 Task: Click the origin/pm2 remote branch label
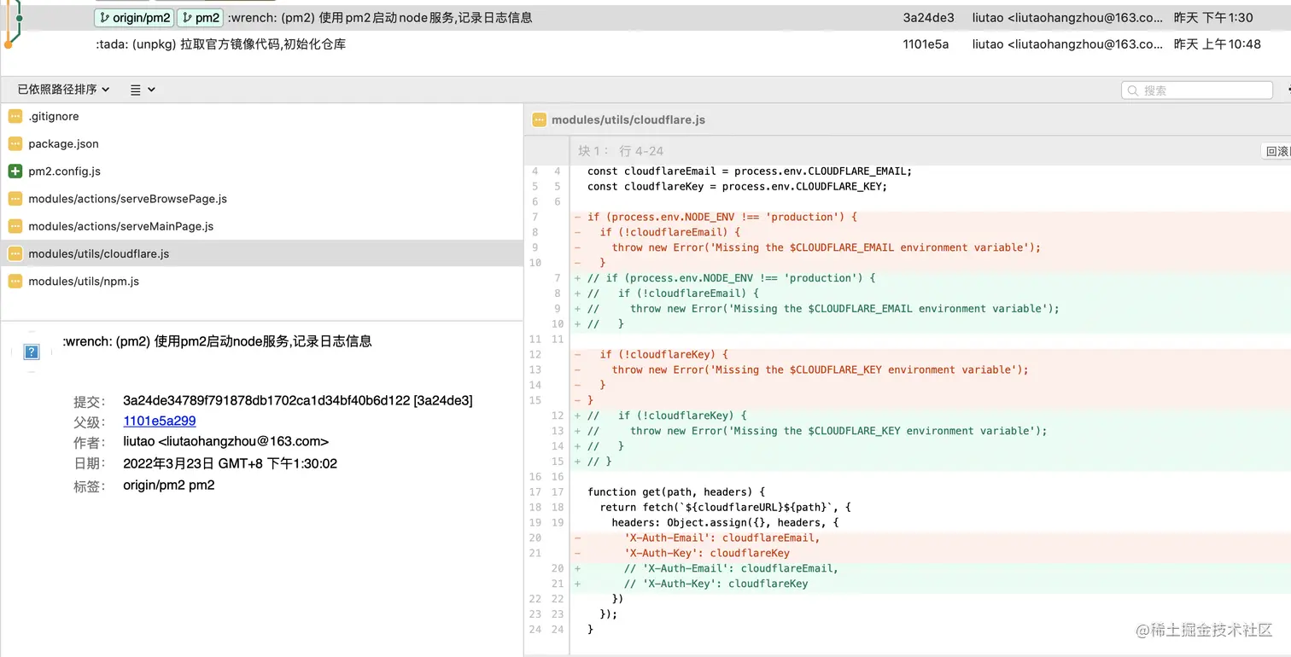pyautogui.click(x=134, y=17)
